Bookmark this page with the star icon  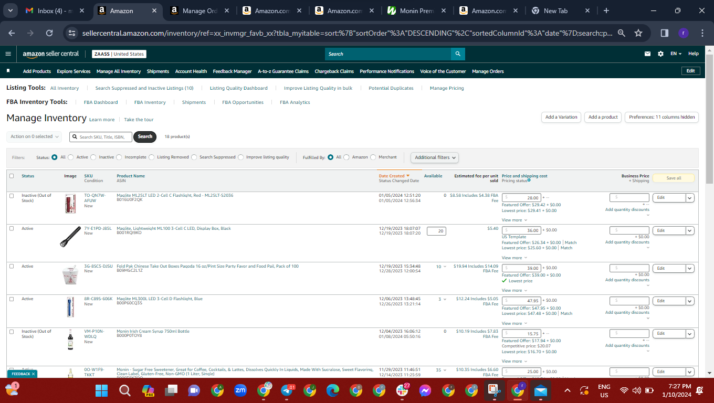pos(638,33)
